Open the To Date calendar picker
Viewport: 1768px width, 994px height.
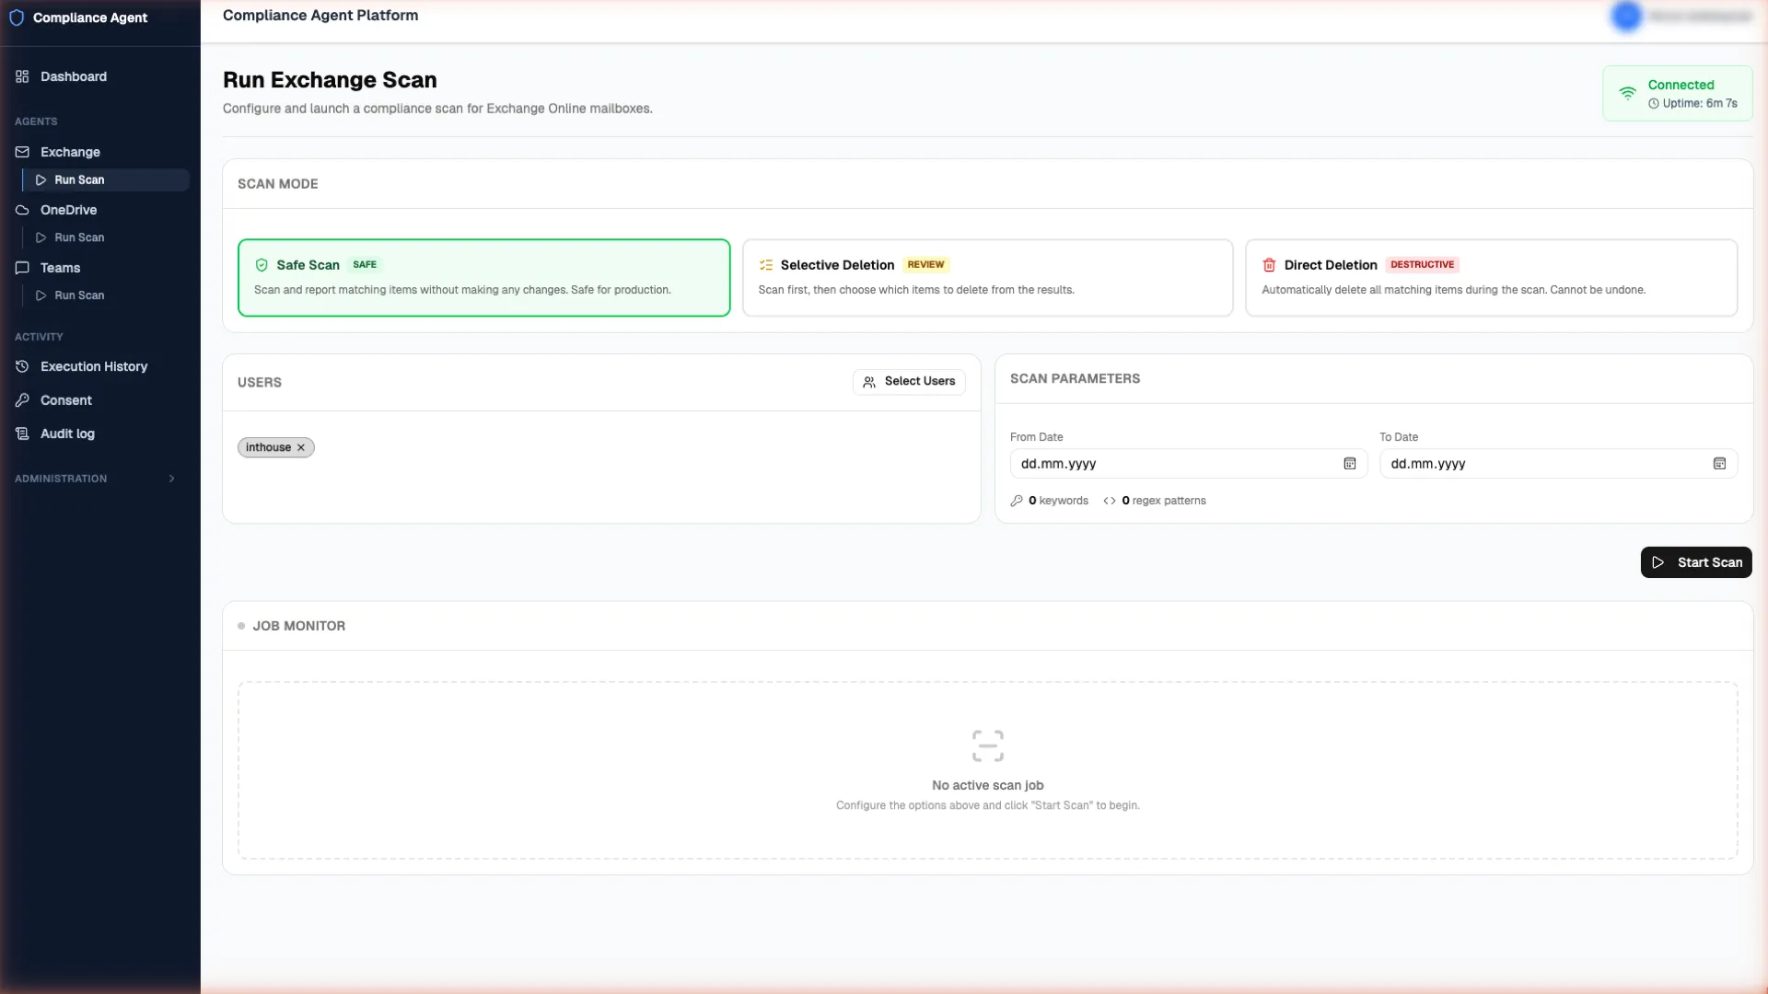click(x=1719, y=464)
